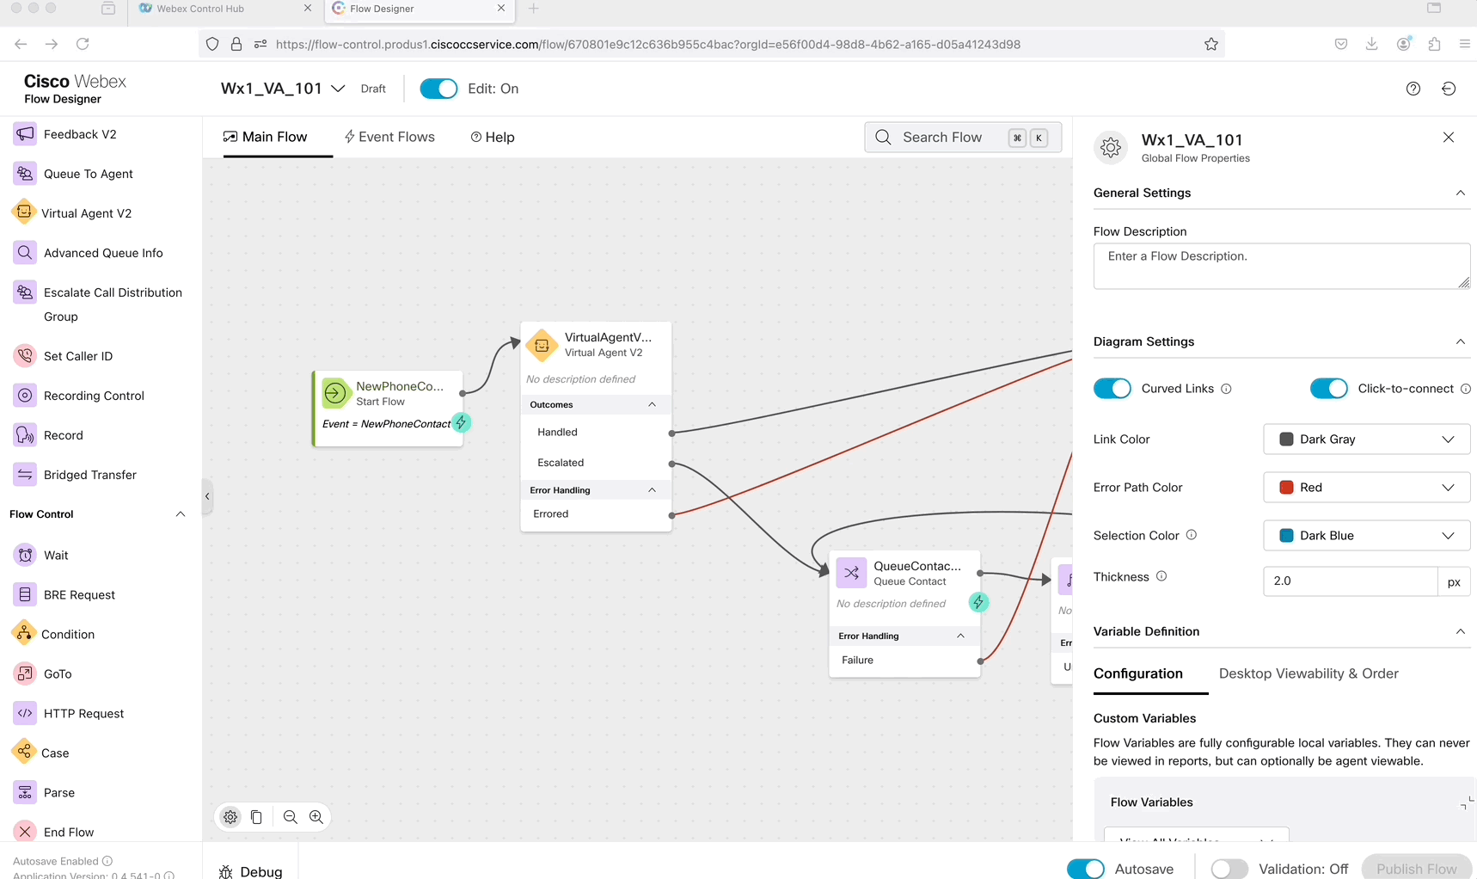Click the Publish Flow button
1477x879 pixels.
1416,869
